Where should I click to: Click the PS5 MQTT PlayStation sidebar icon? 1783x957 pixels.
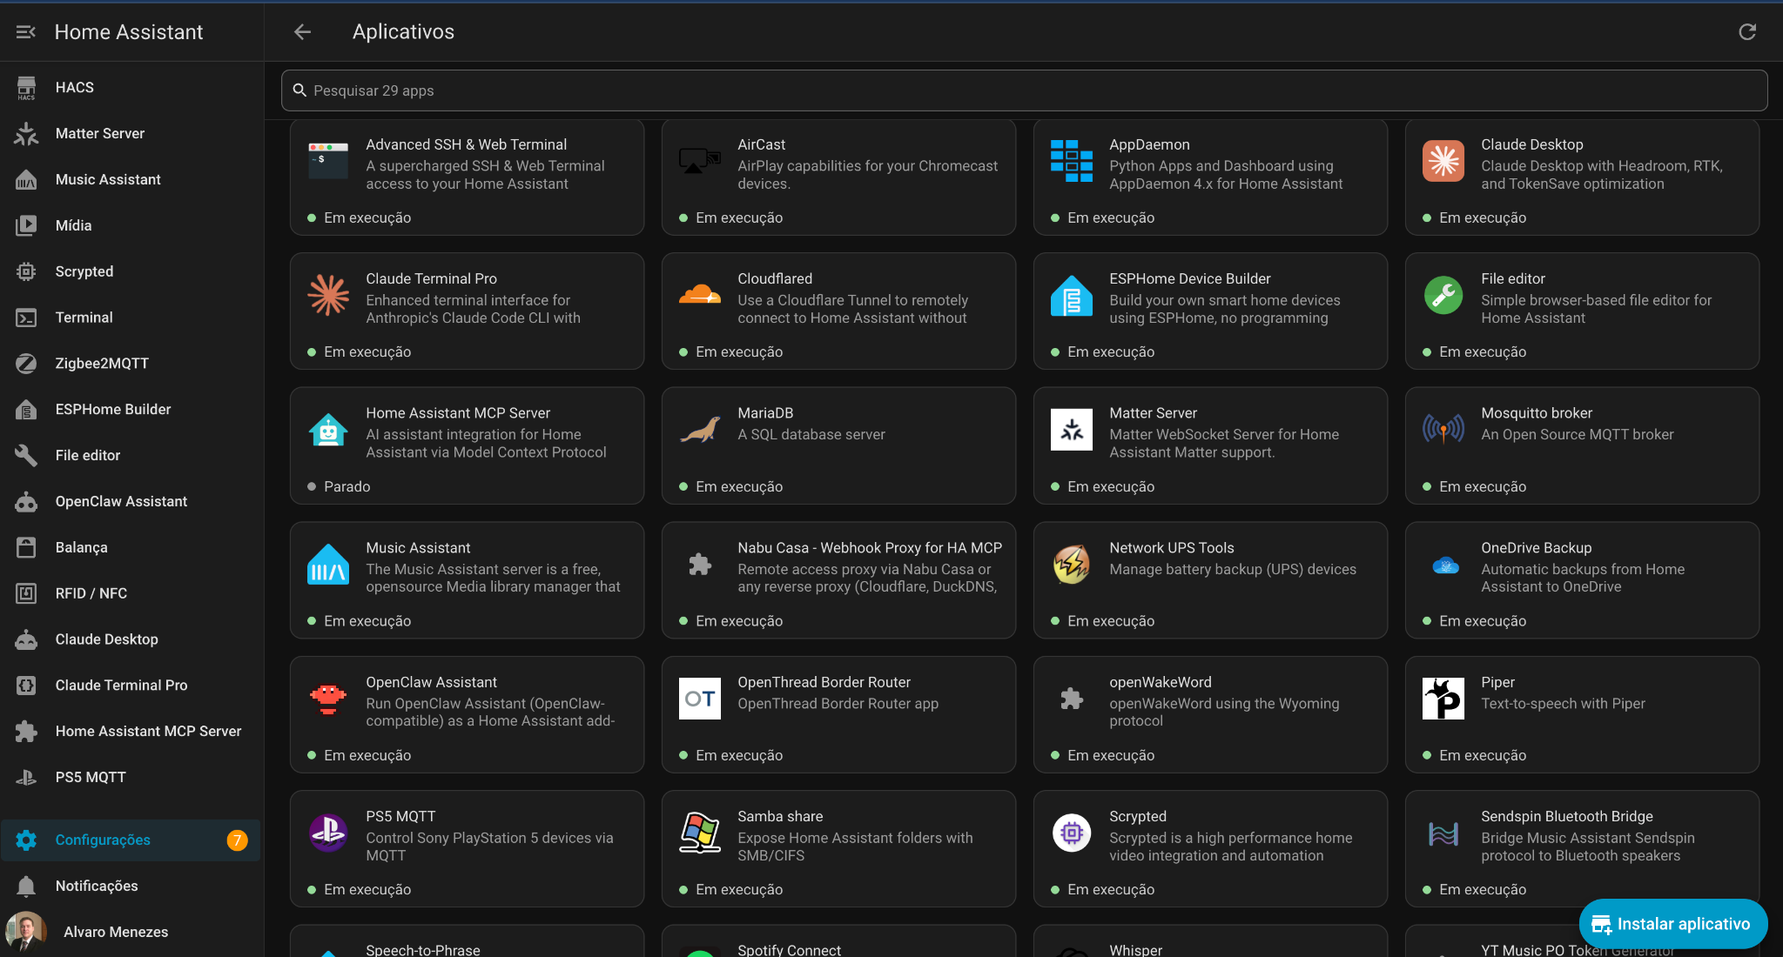[26, 777]
